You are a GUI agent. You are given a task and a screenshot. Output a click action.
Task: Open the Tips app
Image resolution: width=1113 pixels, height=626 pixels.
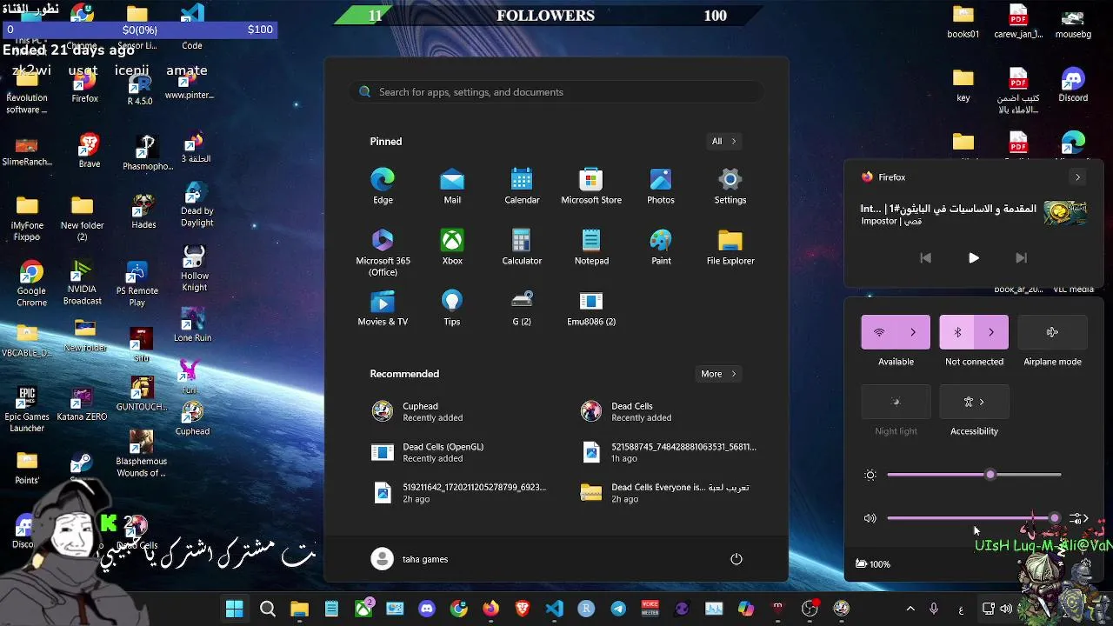(x=452, y=308)
